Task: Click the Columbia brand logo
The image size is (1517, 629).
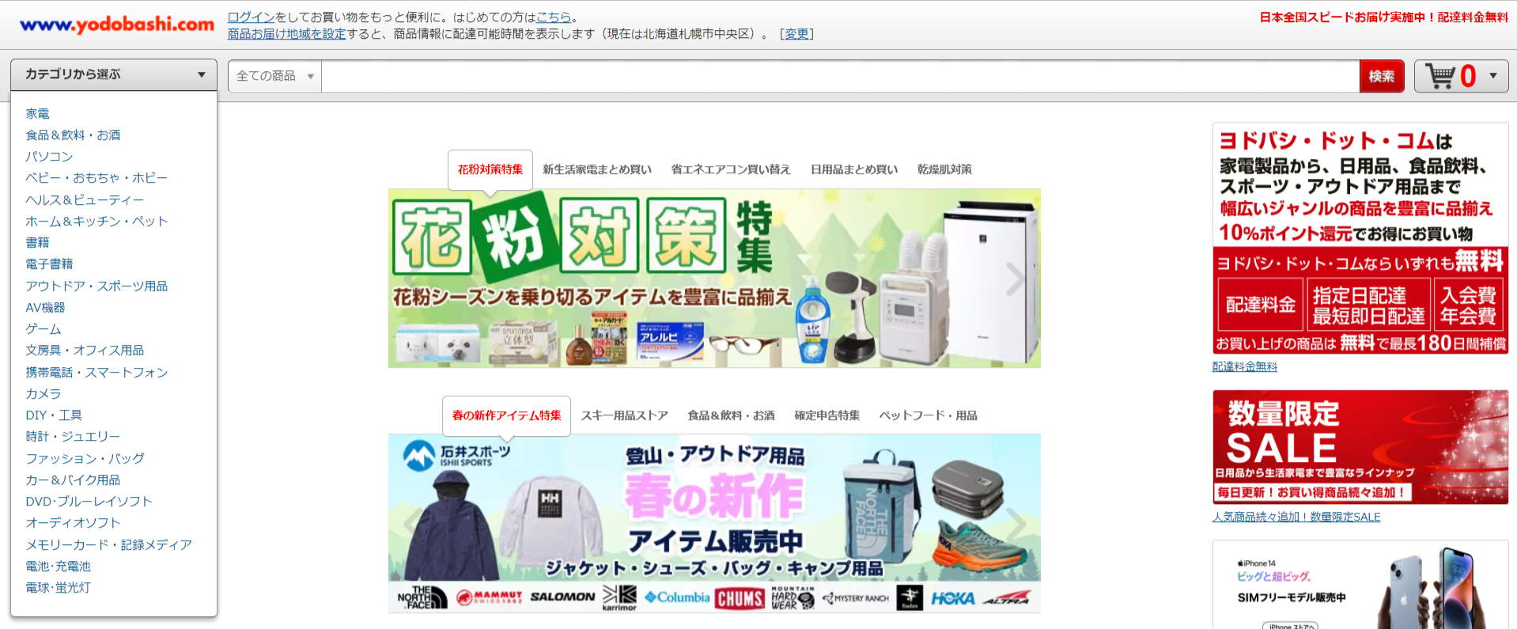Action: 677,597
